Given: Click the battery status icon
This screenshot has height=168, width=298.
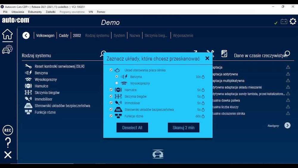Looking at the screenshot, I should (284, 21).
